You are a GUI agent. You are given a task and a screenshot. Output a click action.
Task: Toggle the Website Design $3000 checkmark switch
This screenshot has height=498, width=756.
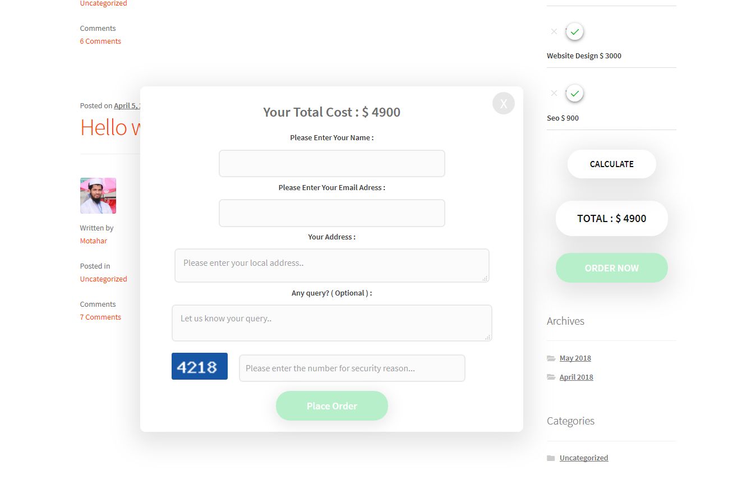574,32
